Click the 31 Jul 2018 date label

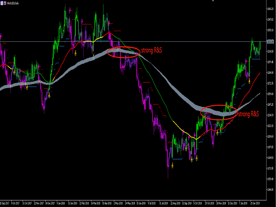[x=164, y=203]
